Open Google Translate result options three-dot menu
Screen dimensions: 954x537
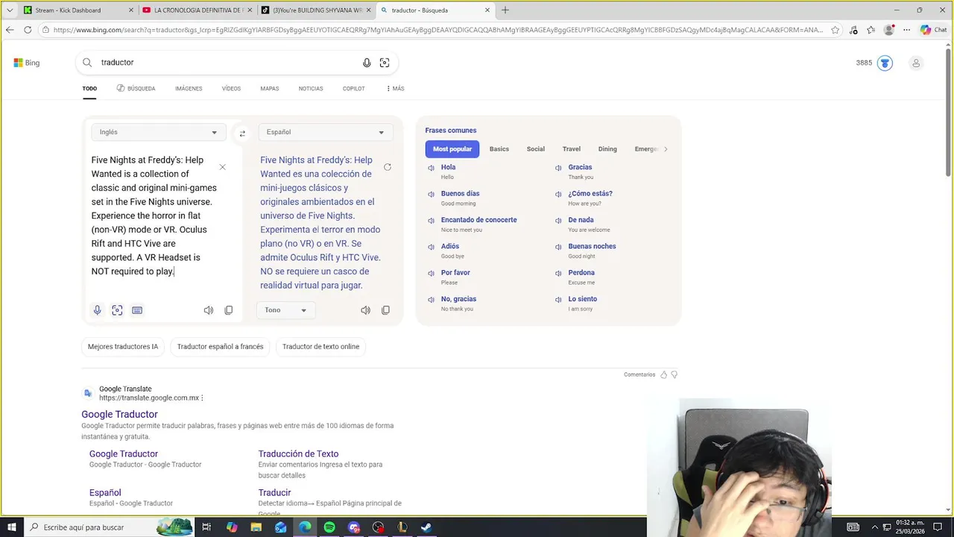[202, 398]
